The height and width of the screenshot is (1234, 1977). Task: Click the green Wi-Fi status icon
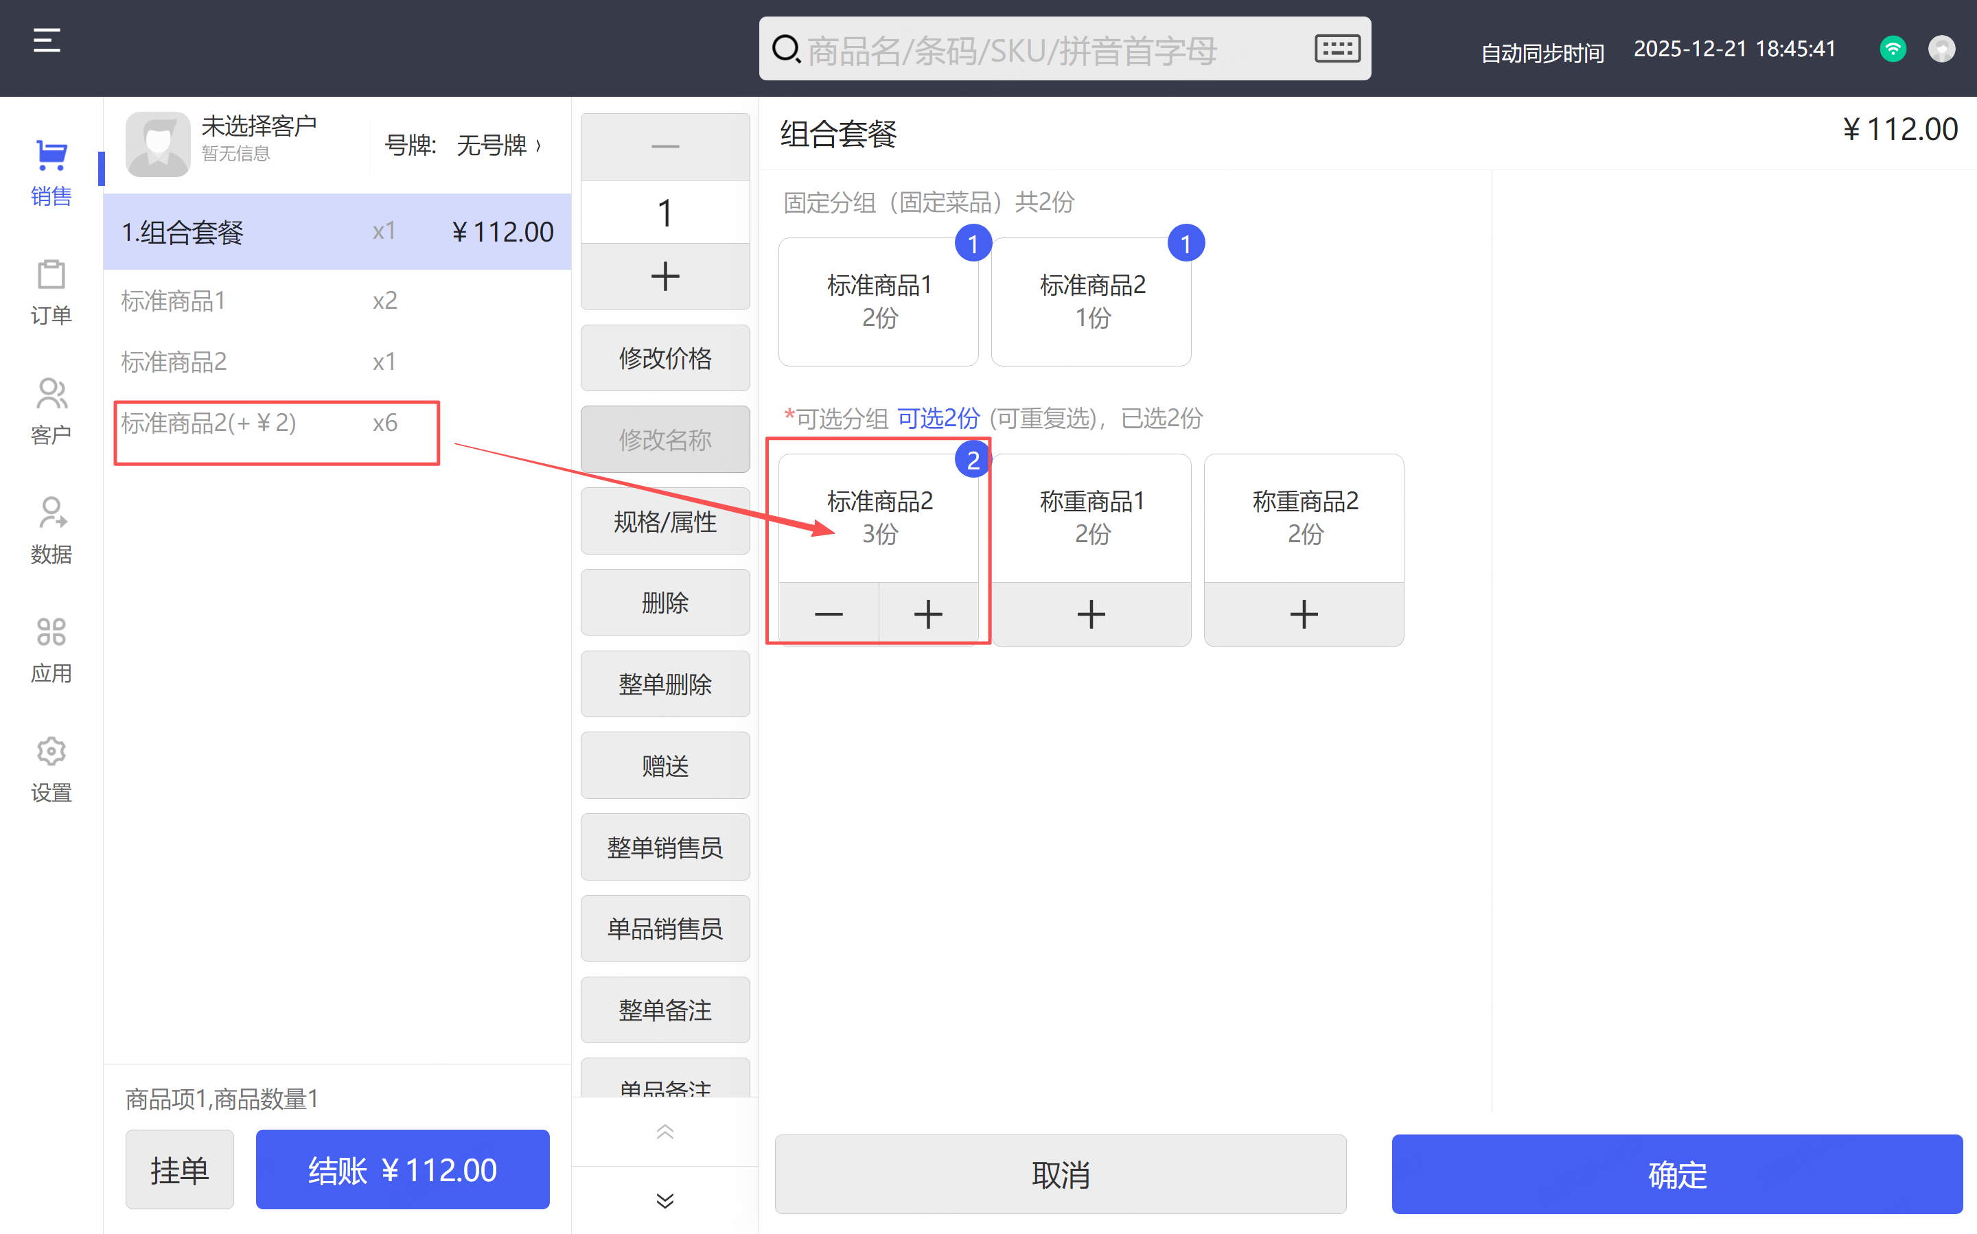(1892, 49)
